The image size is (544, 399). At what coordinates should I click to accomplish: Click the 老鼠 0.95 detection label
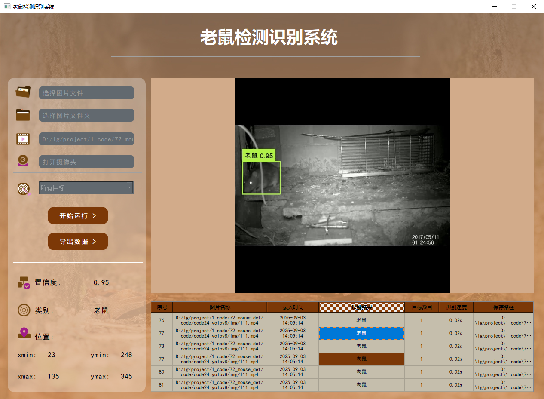(x=259, y=156)
